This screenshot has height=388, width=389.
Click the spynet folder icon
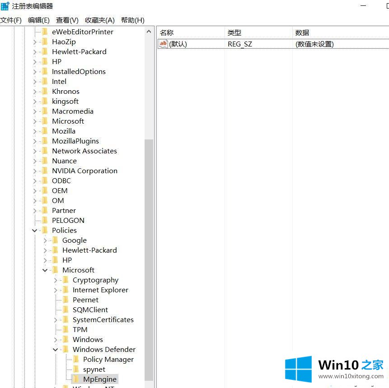pos(76,369)
